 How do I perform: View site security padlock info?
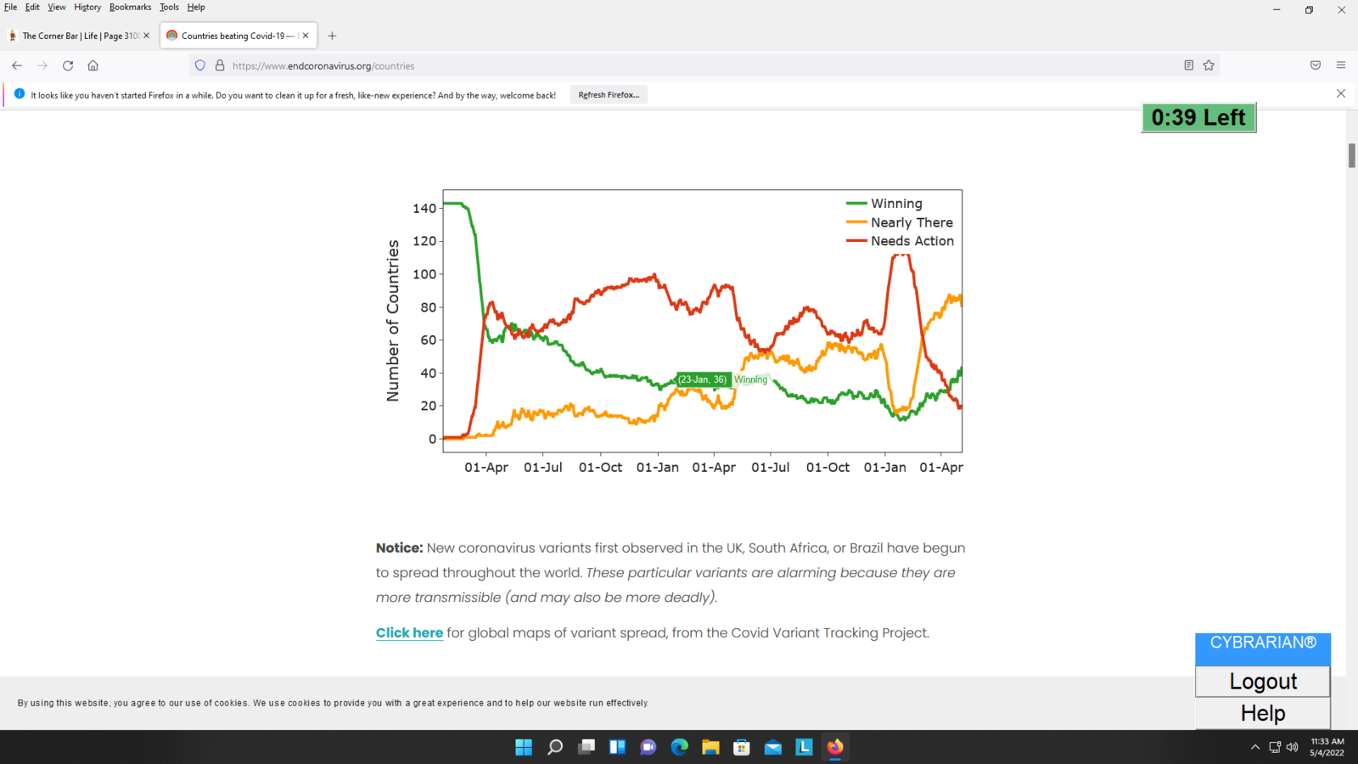click(x=220, y=65)
